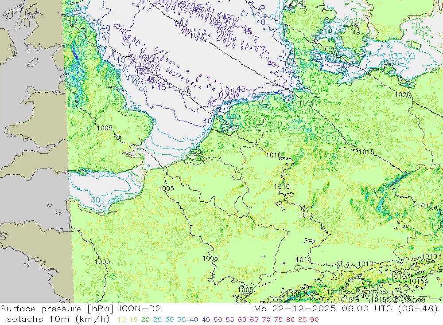The height and width of the screenshot is (325, 443).
Task: Click the yellow 10 isotach legend value
Action: pyautogui.click(x=121, y=320)
